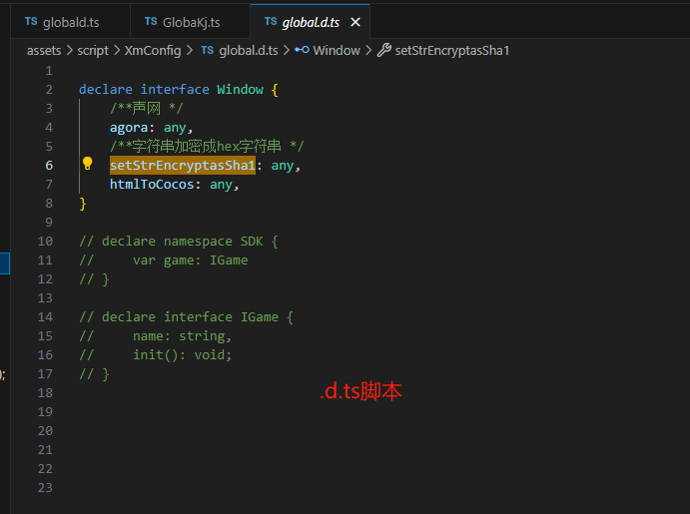The image size is (690, 514).
Task: Open the script breadcrumb segment
Action: click(x=93, y=51)
